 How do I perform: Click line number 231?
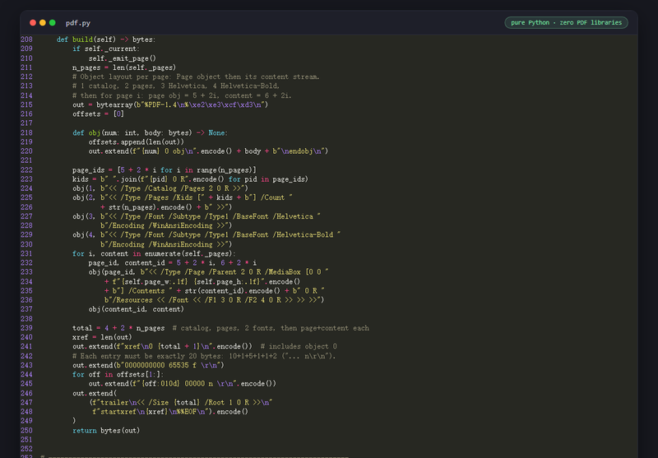click(26, 254)
